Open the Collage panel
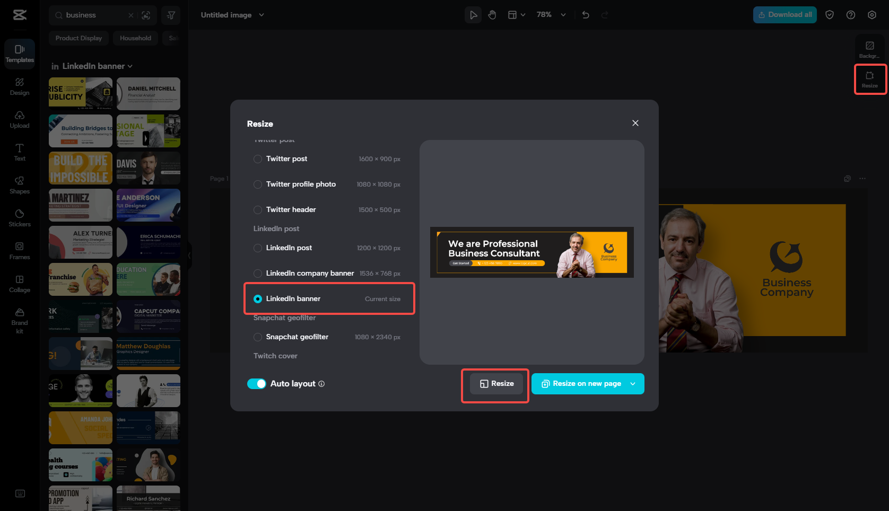 click(19, 284)
